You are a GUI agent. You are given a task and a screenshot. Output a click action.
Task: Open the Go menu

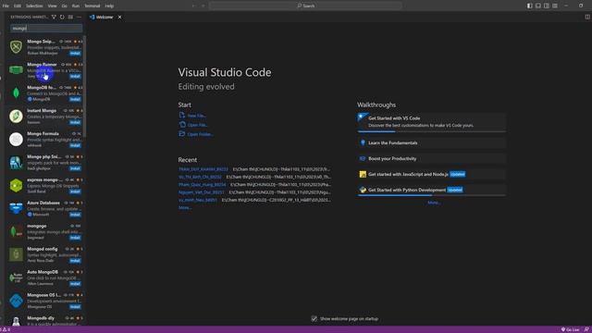64,6
